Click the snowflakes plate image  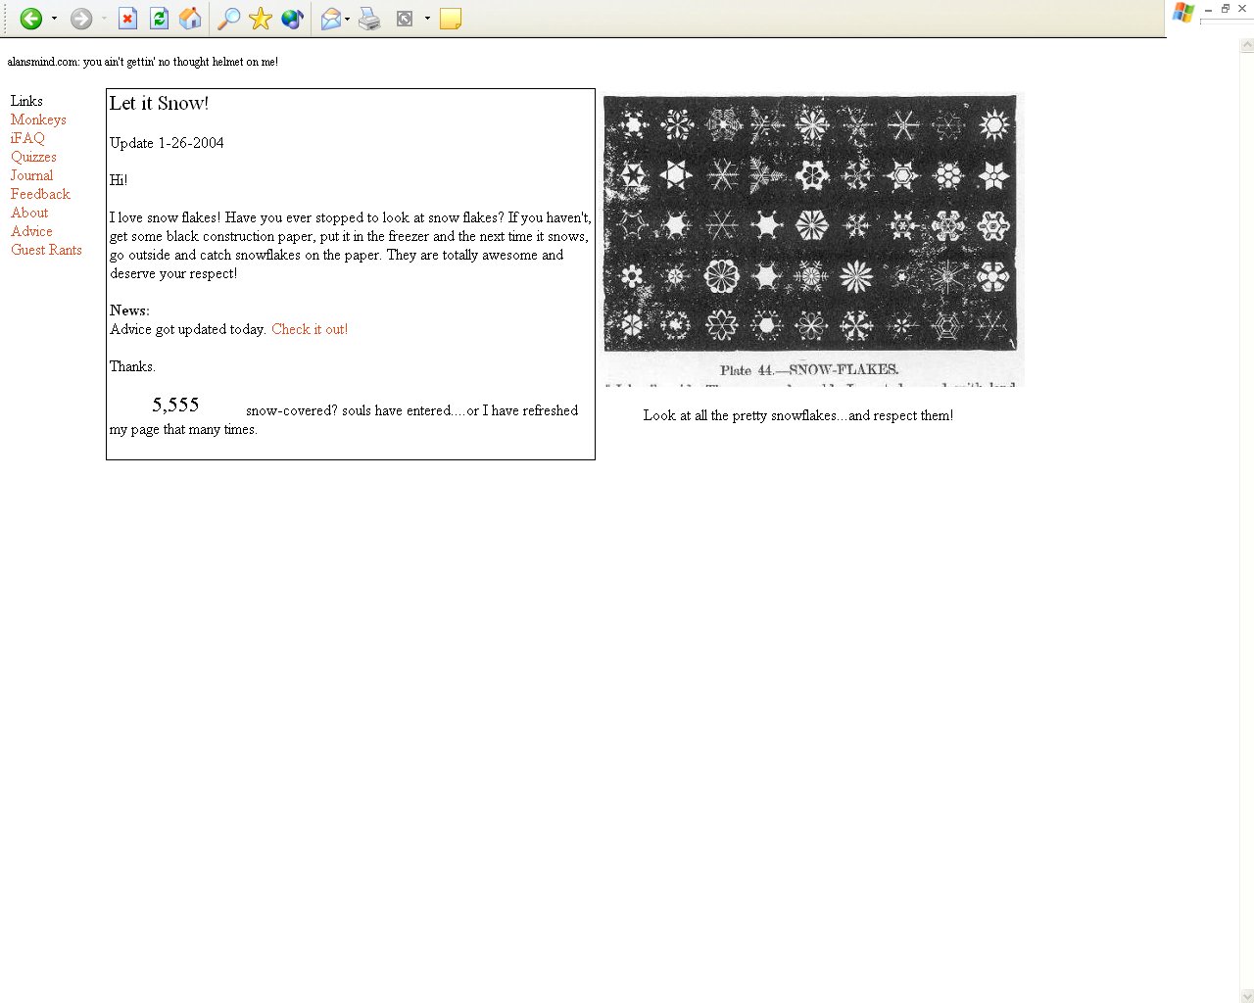[x=811, y=238]
